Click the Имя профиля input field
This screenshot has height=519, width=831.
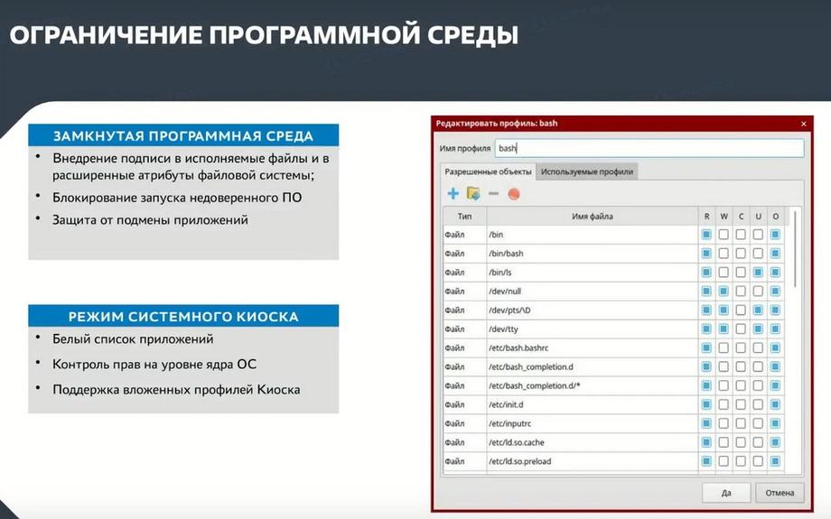[x=649, y=148]
